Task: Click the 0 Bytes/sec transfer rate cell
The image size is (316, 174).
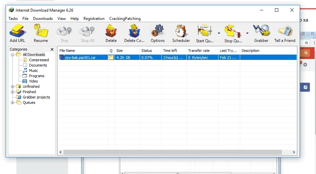Action: point(202,58)
